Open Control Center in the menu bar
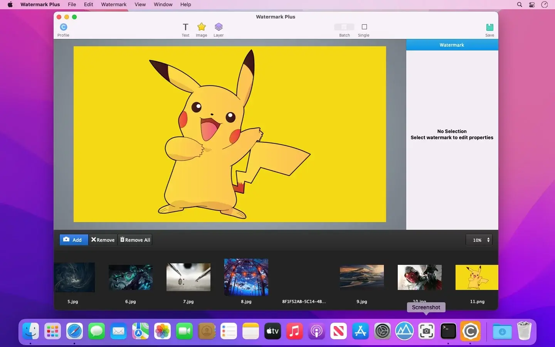Screen dimensions: 555x347 click(x=532, y=5)
